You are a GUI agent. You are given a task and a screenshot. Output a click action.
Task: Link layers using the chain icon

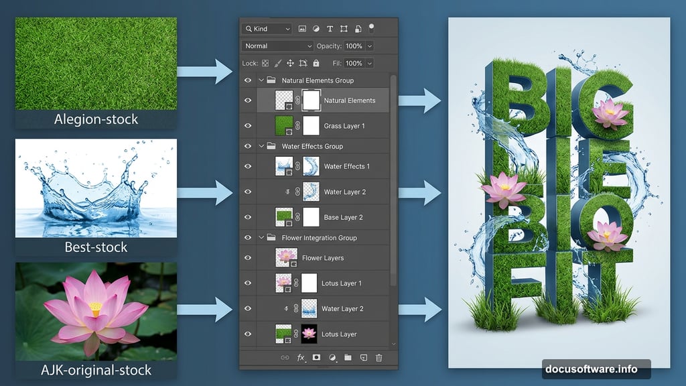285,357
